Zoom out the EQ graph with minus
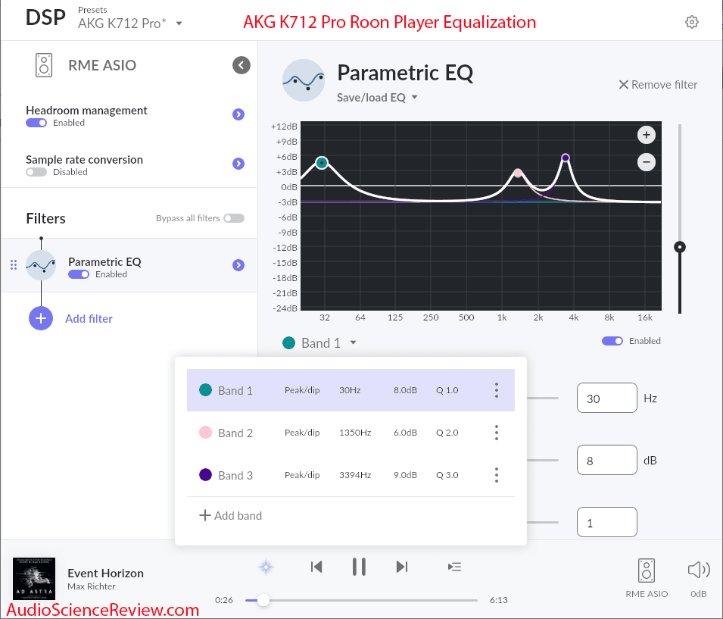This screenshot has width=723, height=619. (x=647, y=162)
